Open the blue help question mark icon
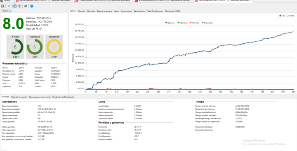Screen dimensions: 297x151 click(x=32, y=6)
